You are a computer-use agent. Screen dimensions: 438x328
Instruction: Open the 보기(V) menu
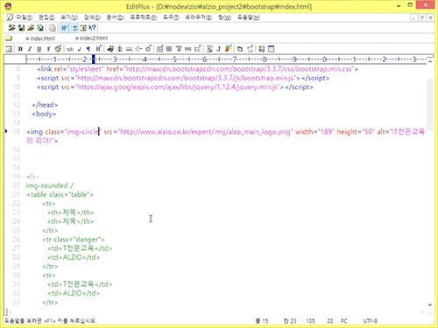69,17
